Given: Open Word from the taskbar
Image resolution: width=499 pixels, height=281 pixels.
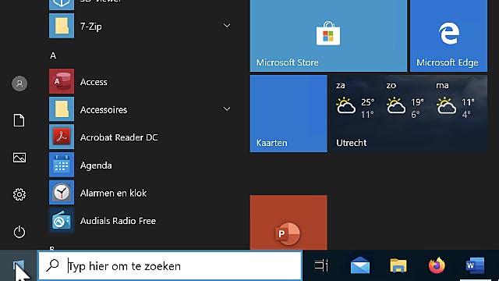Looking at the screenshot, I should point(475,265).
